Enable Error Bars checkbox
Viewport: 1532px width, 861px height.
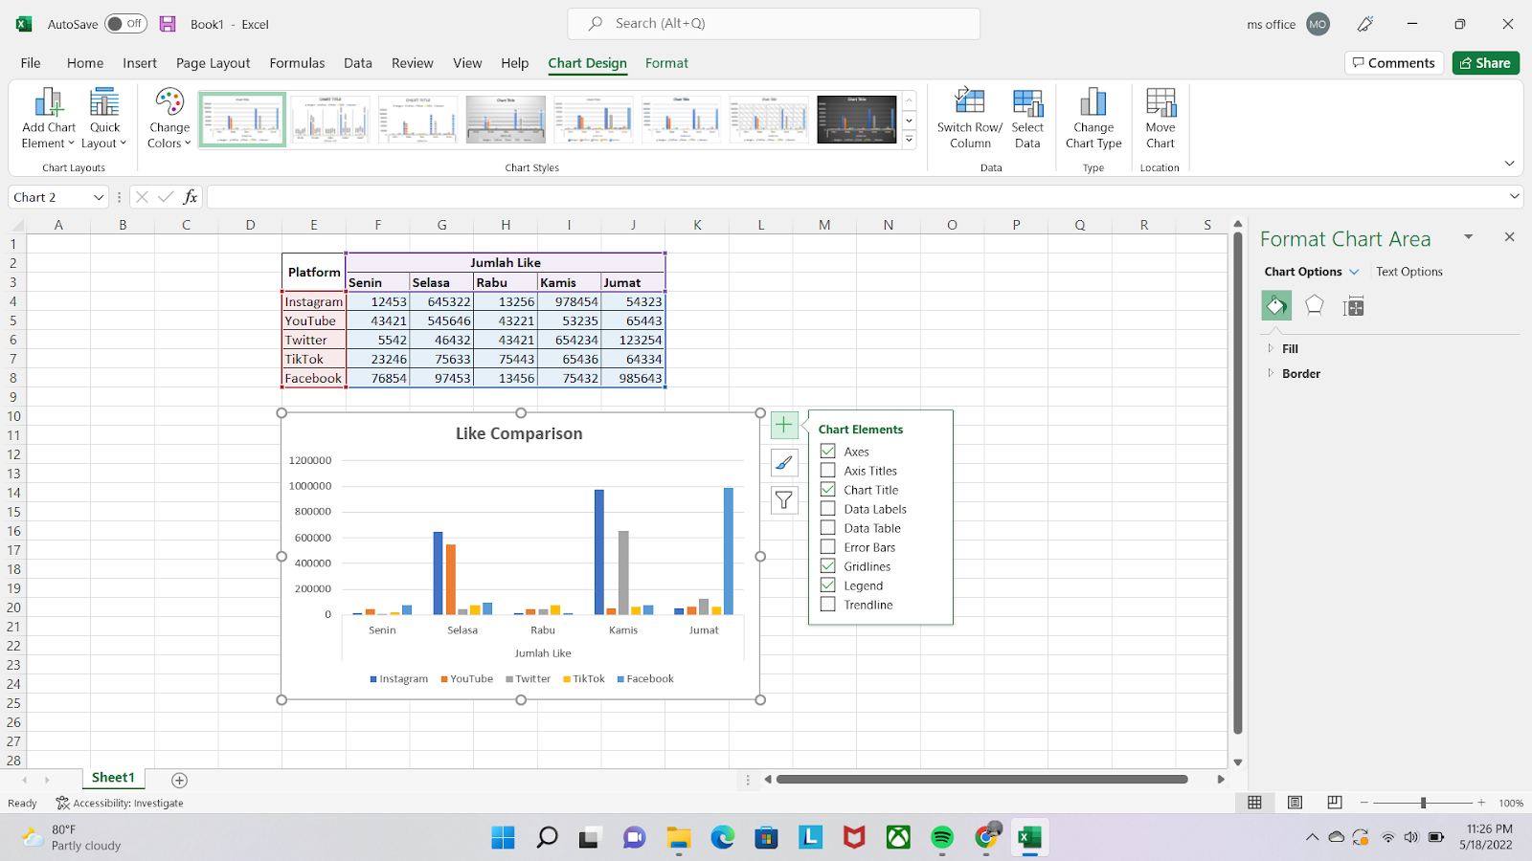[828, 546]
